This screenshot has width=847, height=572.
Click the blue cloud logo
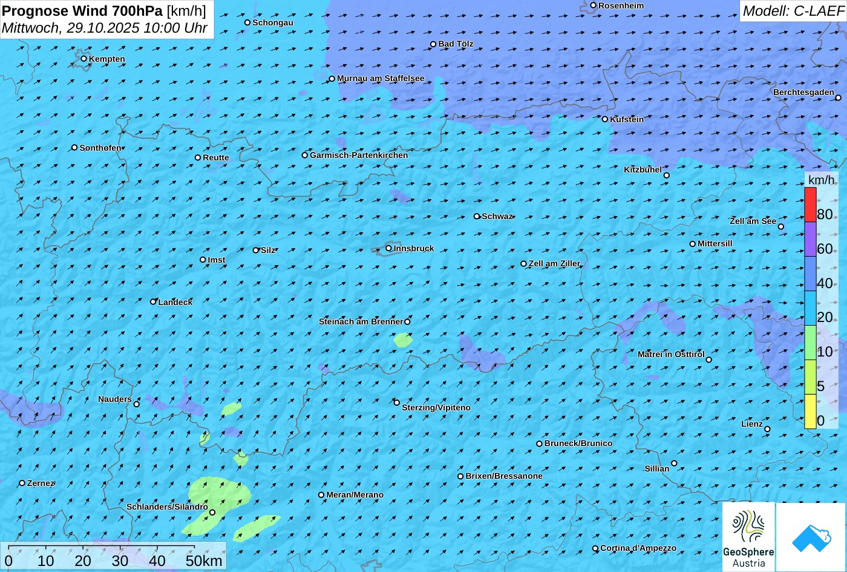coord(811,537)
